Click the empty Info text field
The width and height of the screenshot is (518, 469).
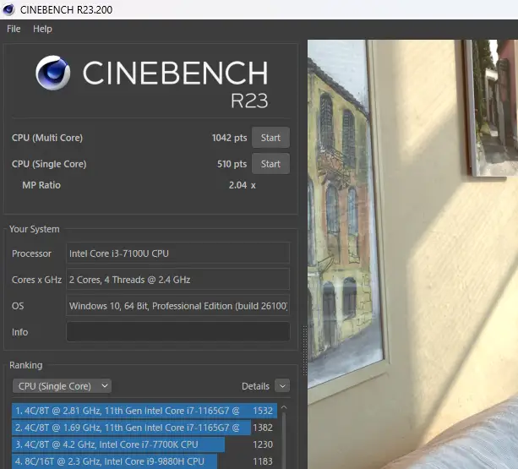point(177,332)
